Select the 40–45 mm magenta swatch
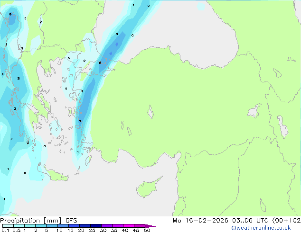The height and width of the screenshot is (232, 301). [x=129, y=226]
